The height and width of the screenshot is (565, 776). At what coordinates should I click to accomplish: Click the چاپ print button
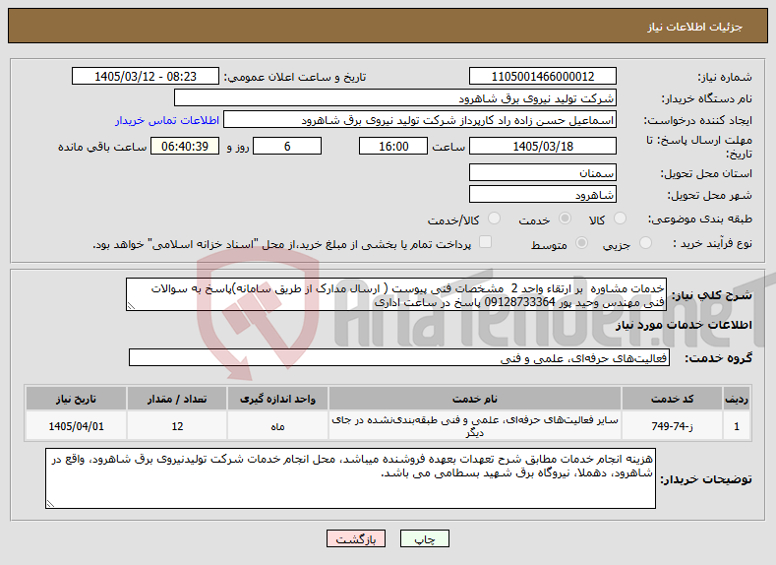425,538
